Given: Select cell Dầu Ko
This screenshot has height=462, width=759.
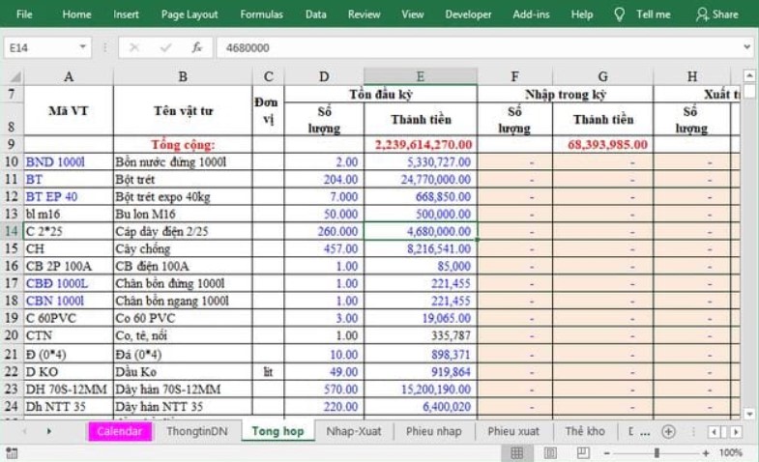Looking at the screenshot, I should tap(183, 371).
